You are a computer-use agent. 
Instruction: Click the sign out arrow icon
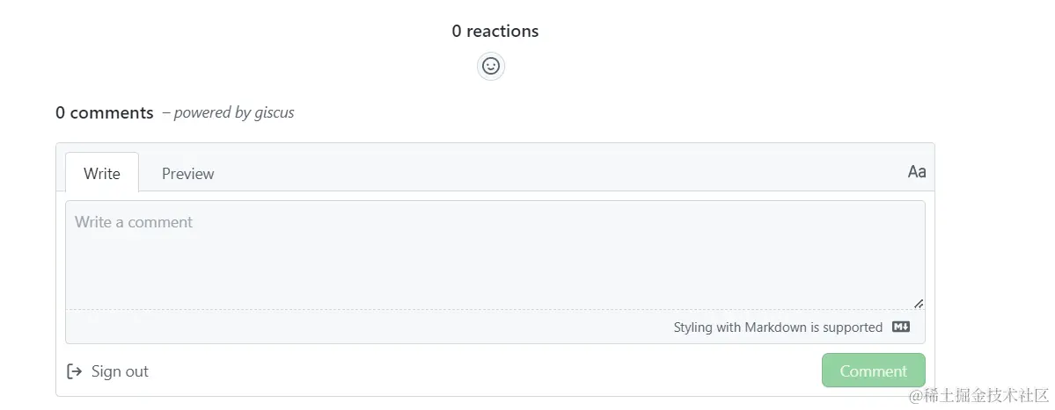pos(75,371)
